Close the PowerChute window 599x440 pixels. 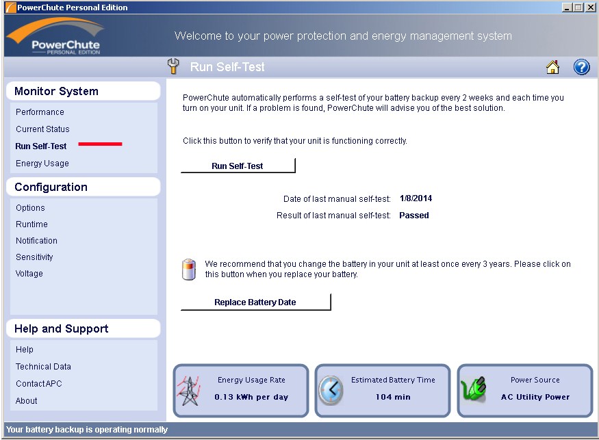click(x=590, y=8)
